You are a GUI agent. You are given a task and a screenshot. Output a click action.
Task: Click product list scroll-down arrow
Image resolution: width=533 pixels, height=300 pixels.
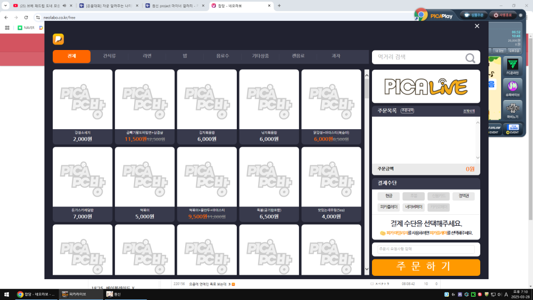pyautogui.click(x=367, y=269)
